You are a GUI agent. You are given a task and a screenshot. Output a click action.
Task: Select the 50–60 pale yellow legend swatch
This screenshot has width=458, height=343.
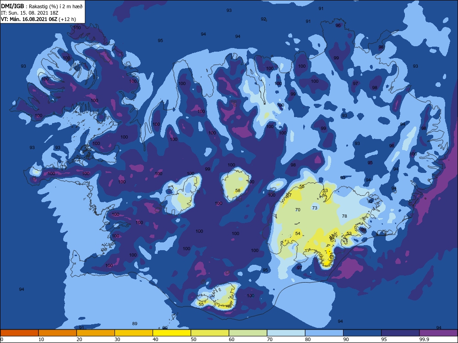click(210, 333)
